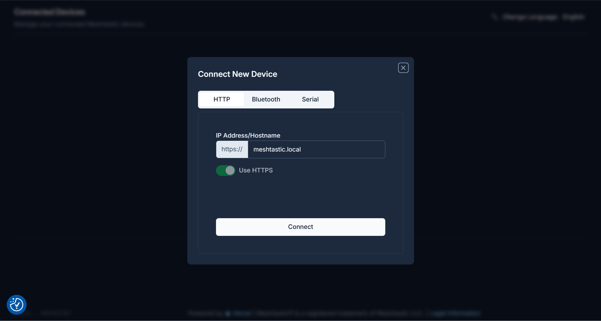
Task: Click the Vercel logo icon in footer
Action: 228,313
